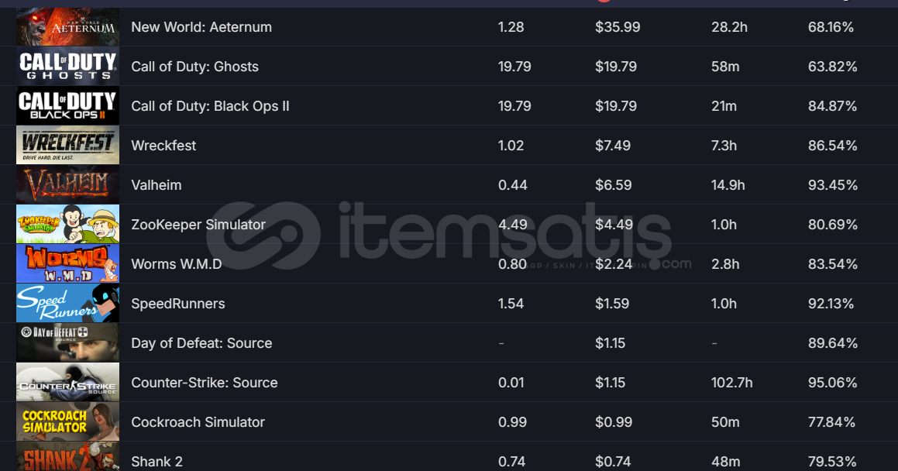Click the Counter-Strike: Source game name
898x471 pixels.
tap(205, 382)
